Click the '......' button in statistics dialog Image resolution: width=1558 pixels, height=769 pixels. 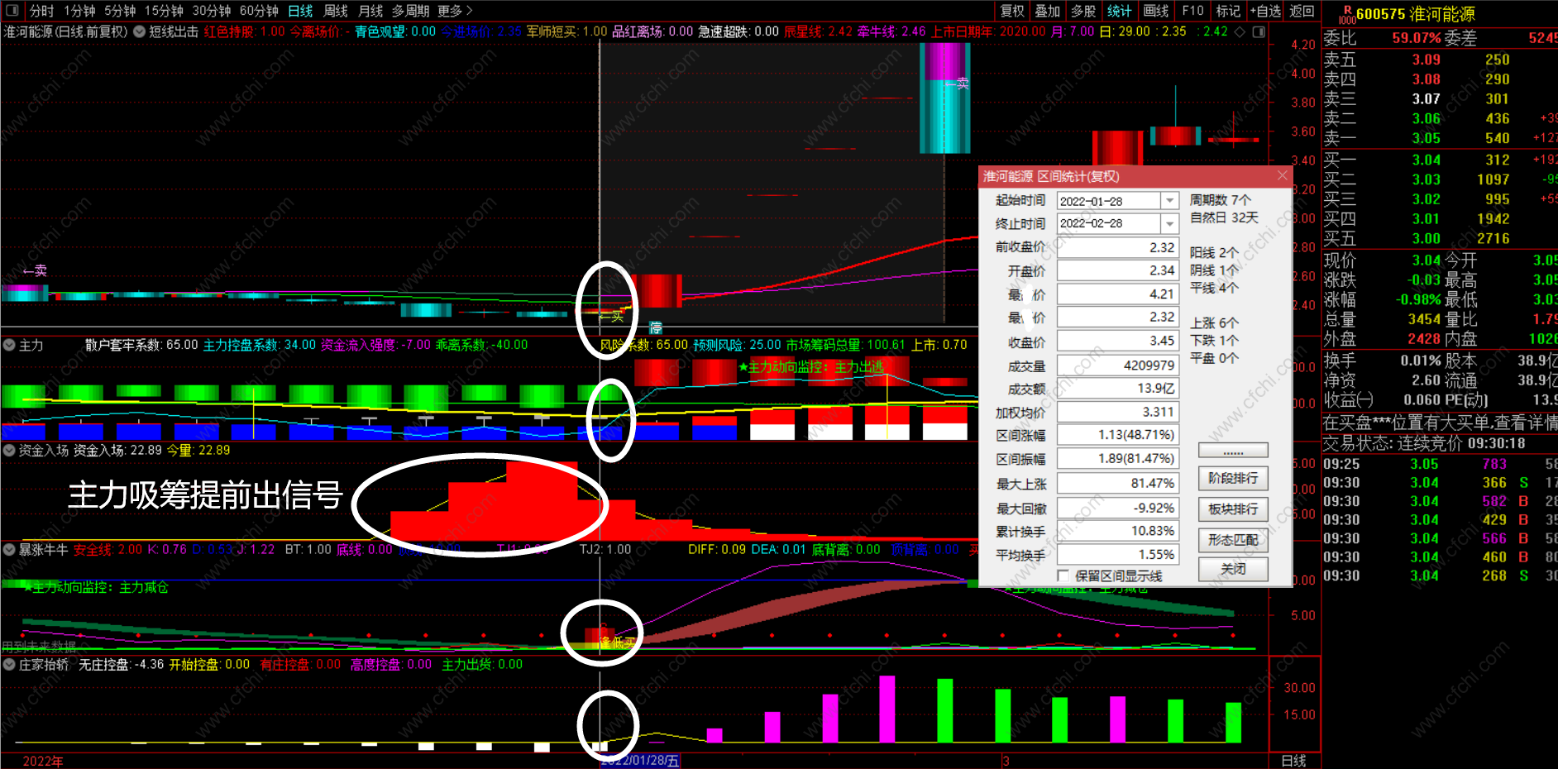pos(1233,451)
